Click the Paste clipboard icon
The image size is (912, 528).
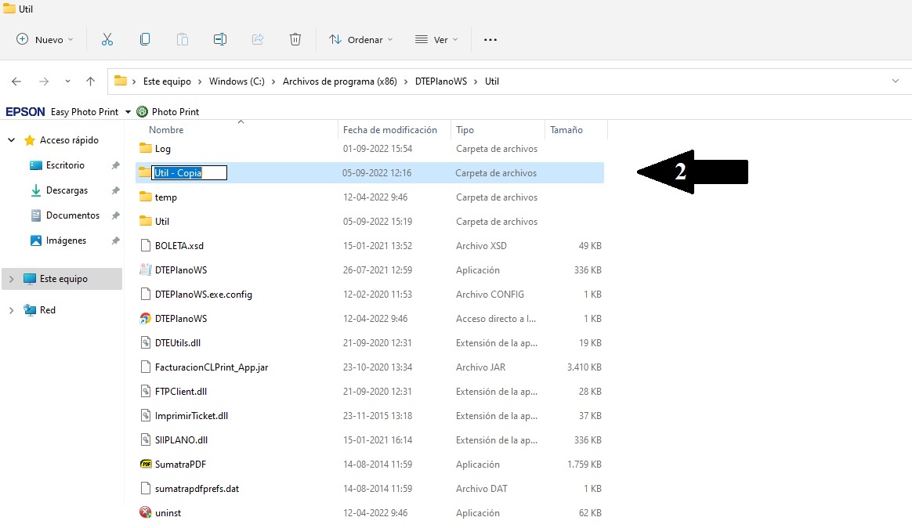pos(183,39)
